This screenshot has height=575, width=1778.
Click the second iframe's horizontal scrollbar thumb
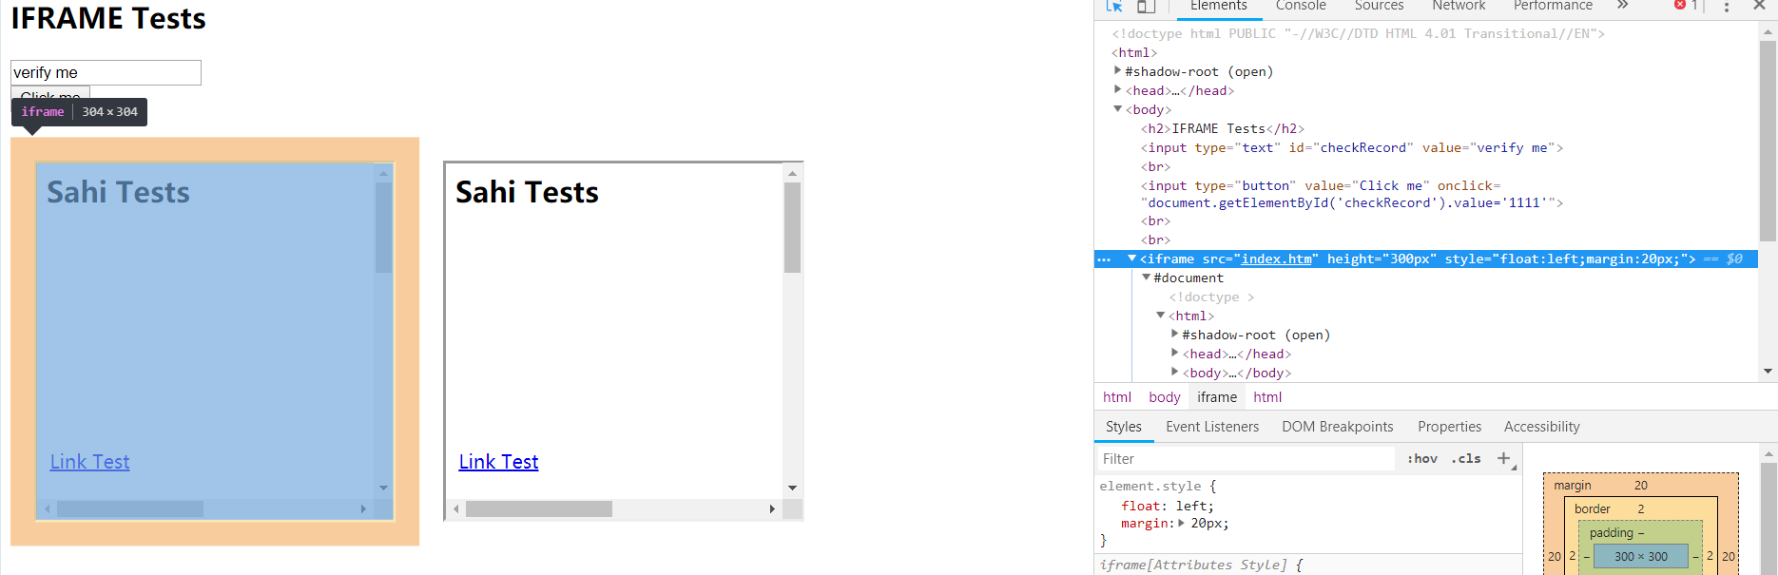pyautogui.click(x=539, y=509)
